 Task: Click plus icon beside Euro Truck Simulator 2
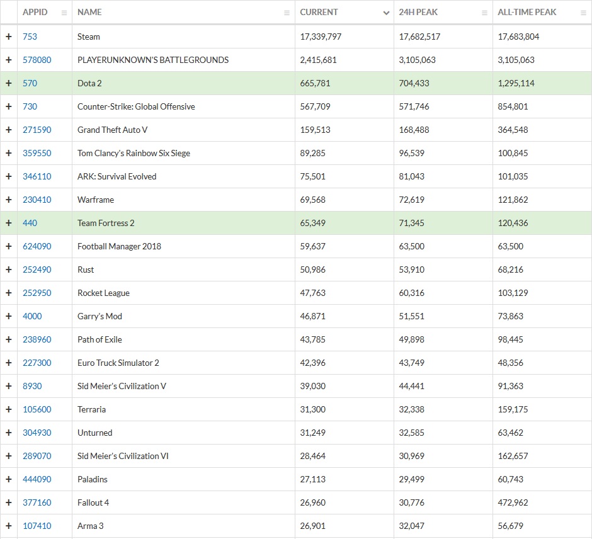[9, 363]
